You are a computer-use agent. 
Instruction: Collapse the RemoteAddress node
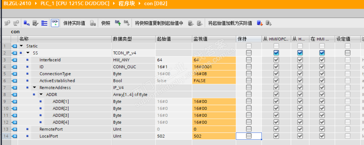coord(35,88)
